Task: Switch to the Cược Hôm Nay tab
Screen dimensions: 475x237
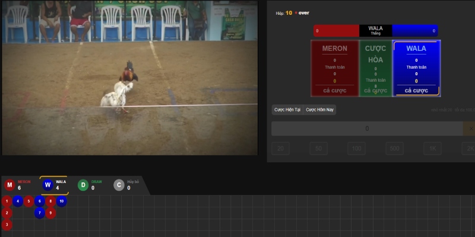Action: pos(320,110)
